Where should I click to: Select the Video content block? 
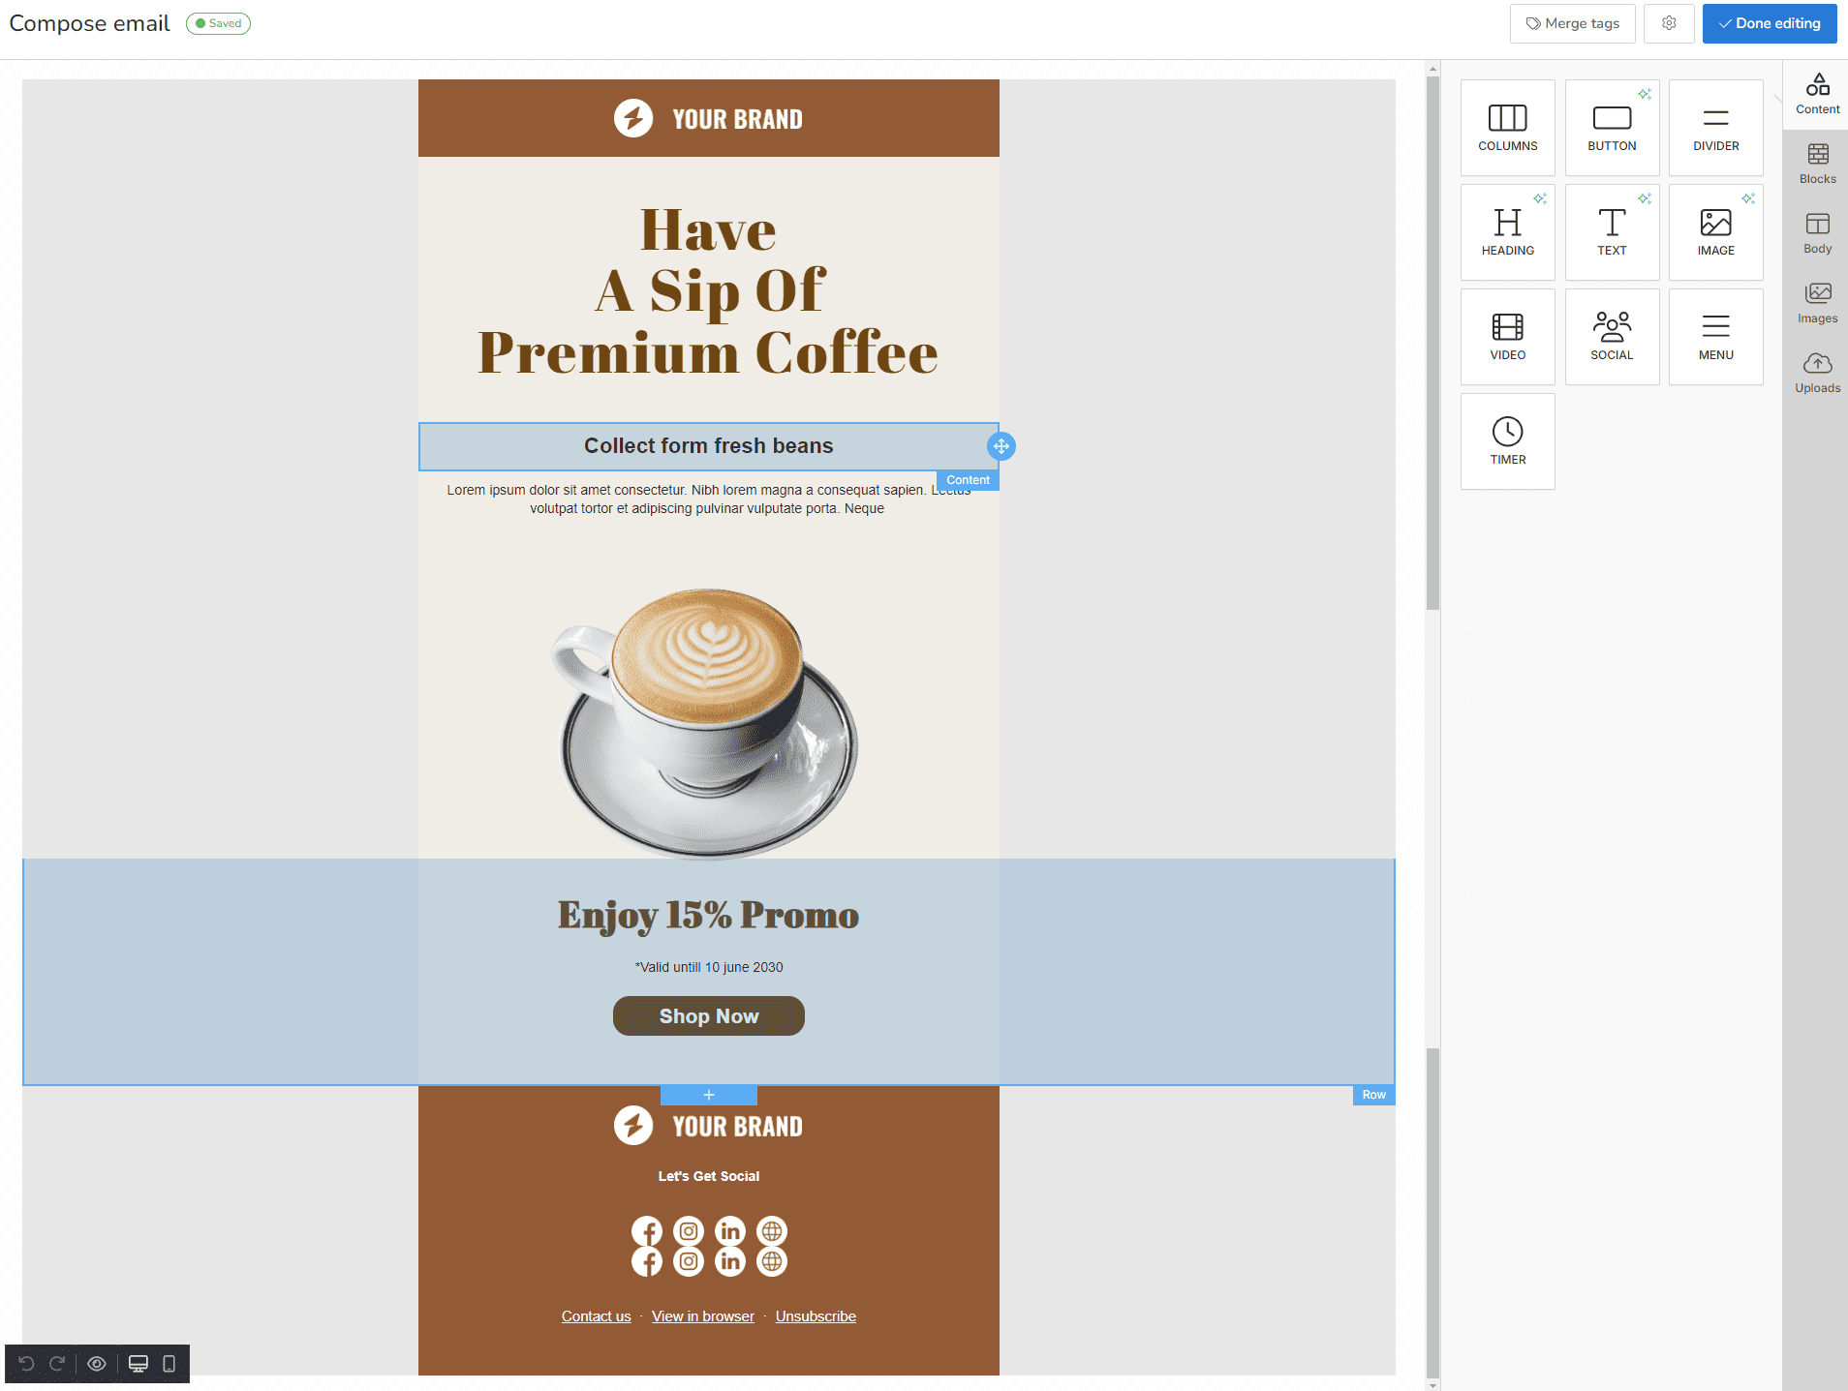(1507, 337)
